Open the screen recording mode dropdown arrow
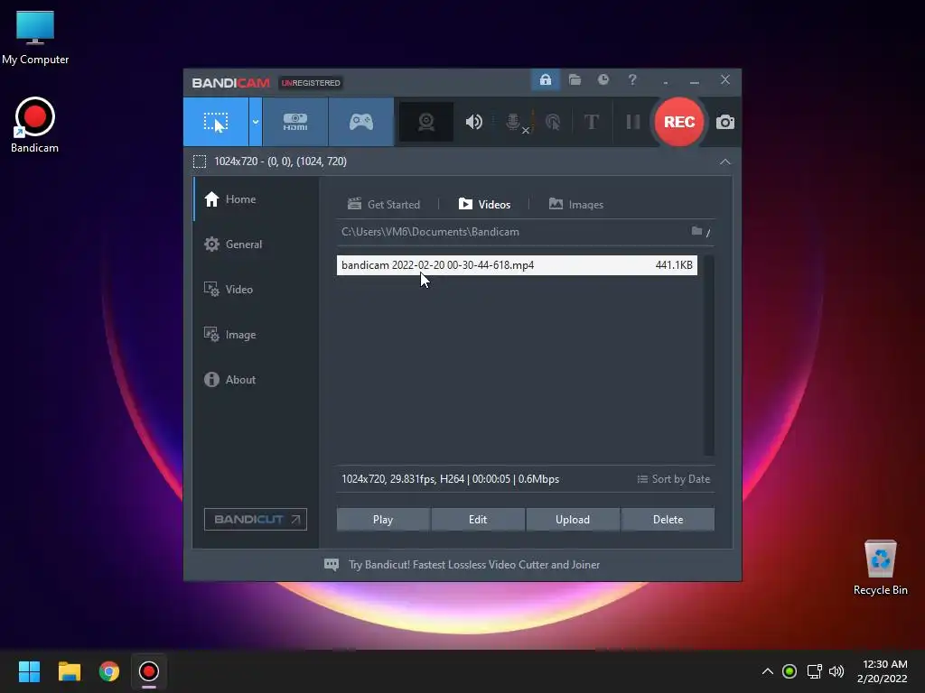 click(x=256, y=122)
